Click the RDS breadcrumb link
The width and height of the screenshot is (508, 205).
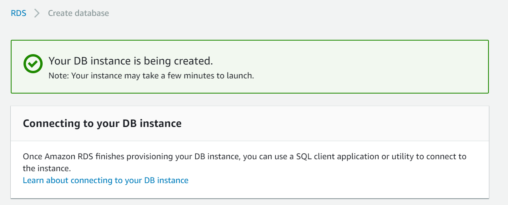(x=18, y=13)
